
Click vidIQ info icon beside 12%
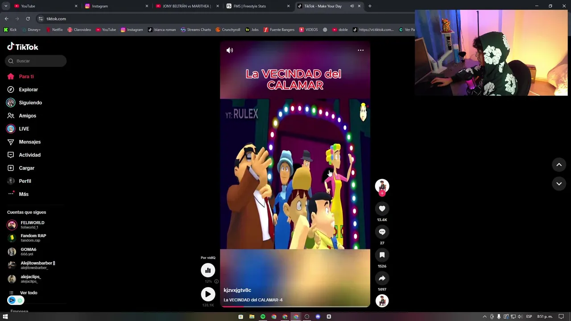click(x=216, y=281)
